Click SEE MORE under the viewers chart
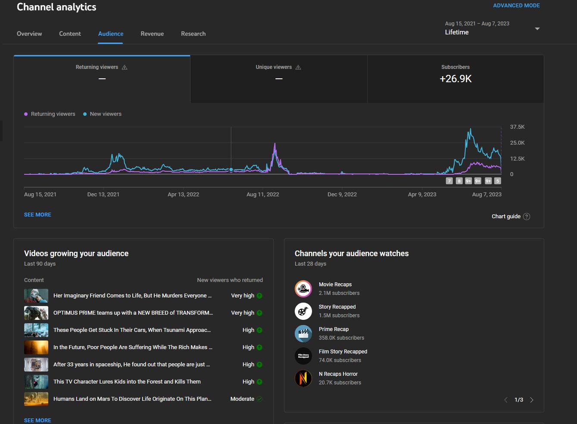577x424 pixels. point(37,214)
